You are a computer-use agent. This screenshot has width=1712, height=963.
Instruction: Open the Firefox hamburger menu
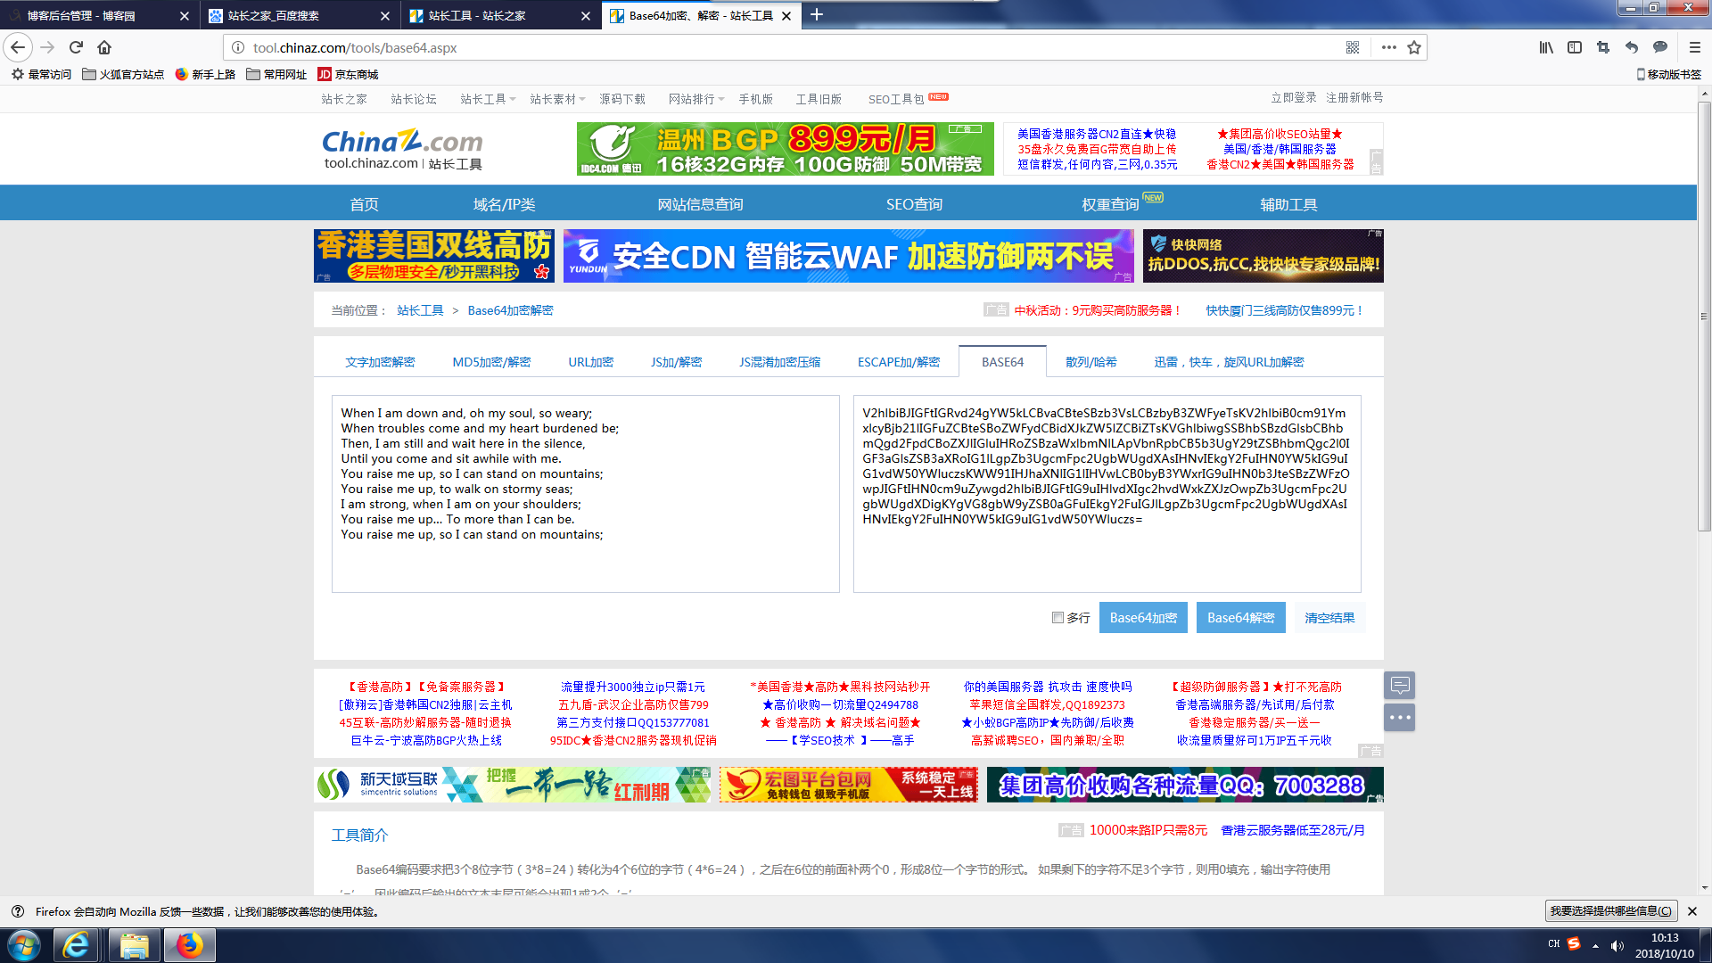tap(1695, 47)
